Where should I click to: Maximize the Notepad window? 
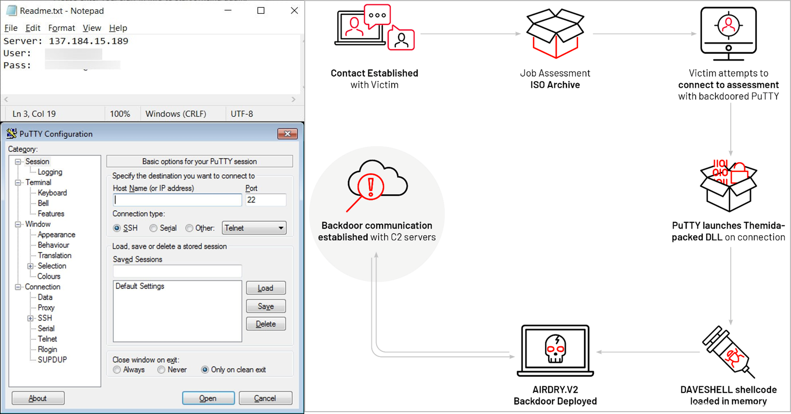click(261, 11)
